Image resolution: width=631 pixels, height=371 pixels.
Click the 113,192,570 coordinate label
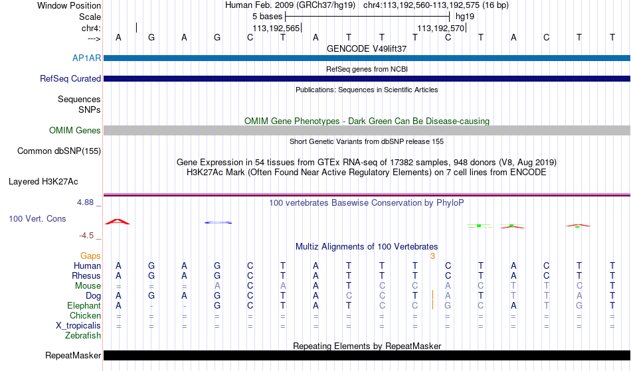tap(440, 29)
